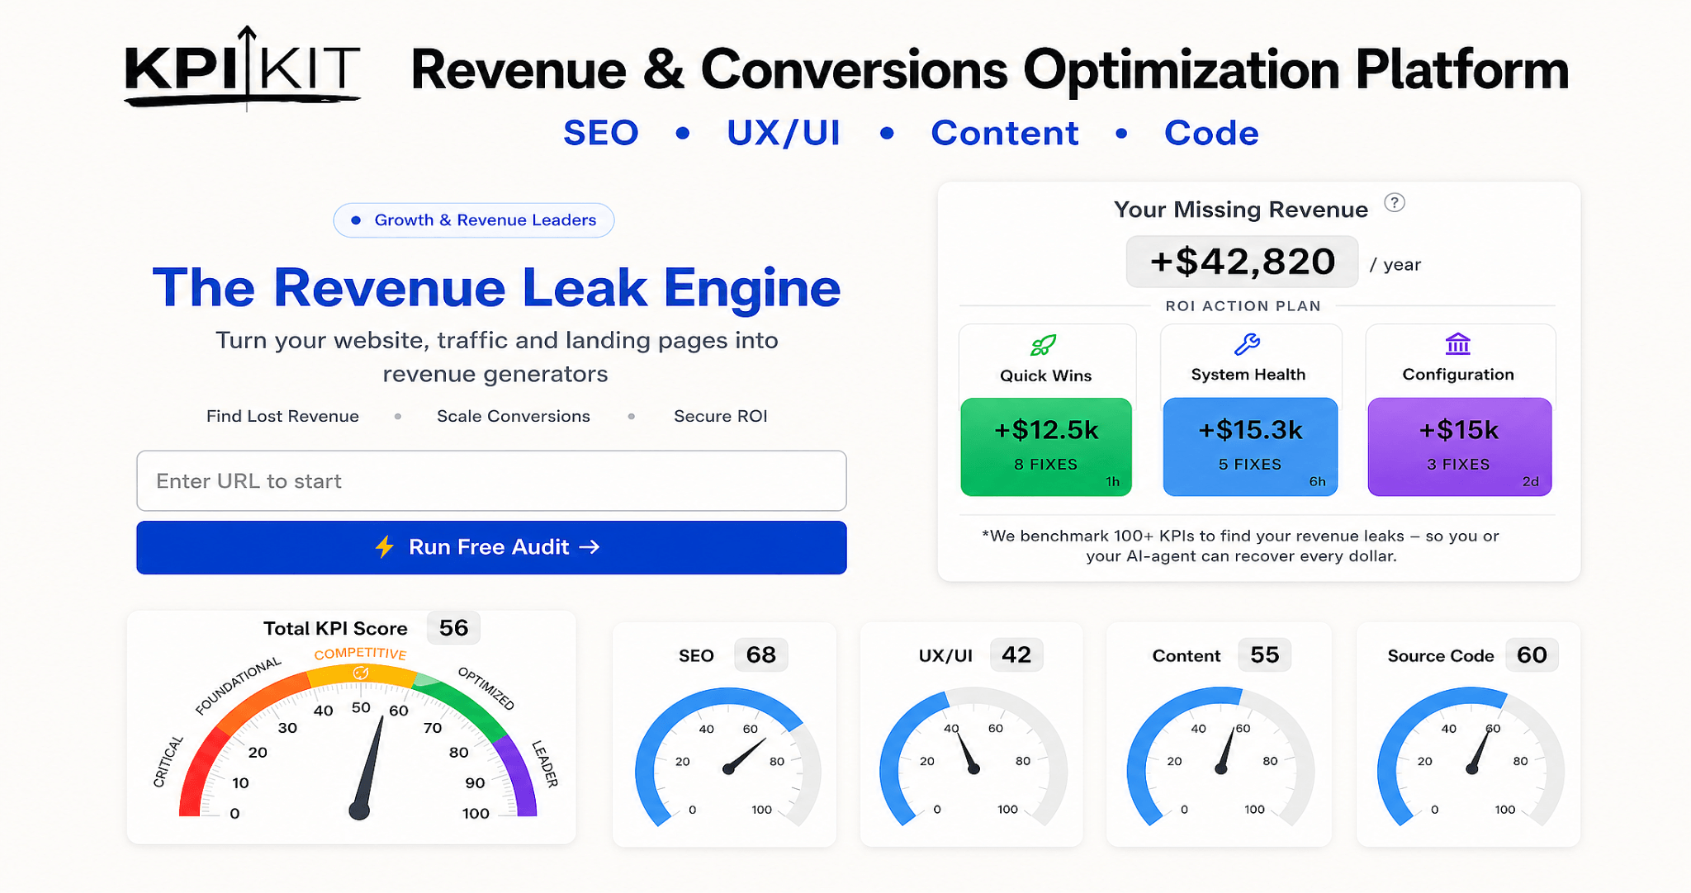Open the UX/UI category link
Screen dimensions: 1691x893
point(784,133)
